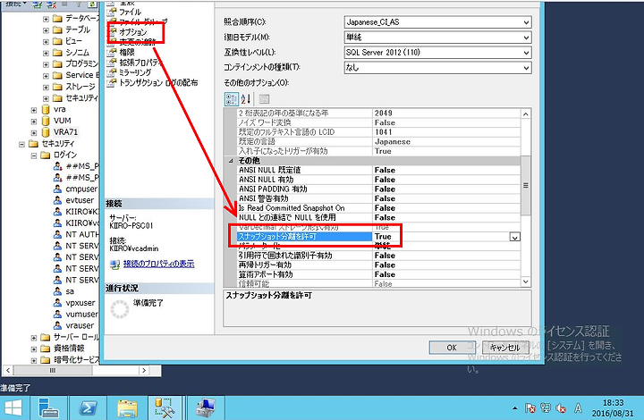Viewport: 644px width, 420px height.
Task: Select the オプション page
Action: click(132, 31)
